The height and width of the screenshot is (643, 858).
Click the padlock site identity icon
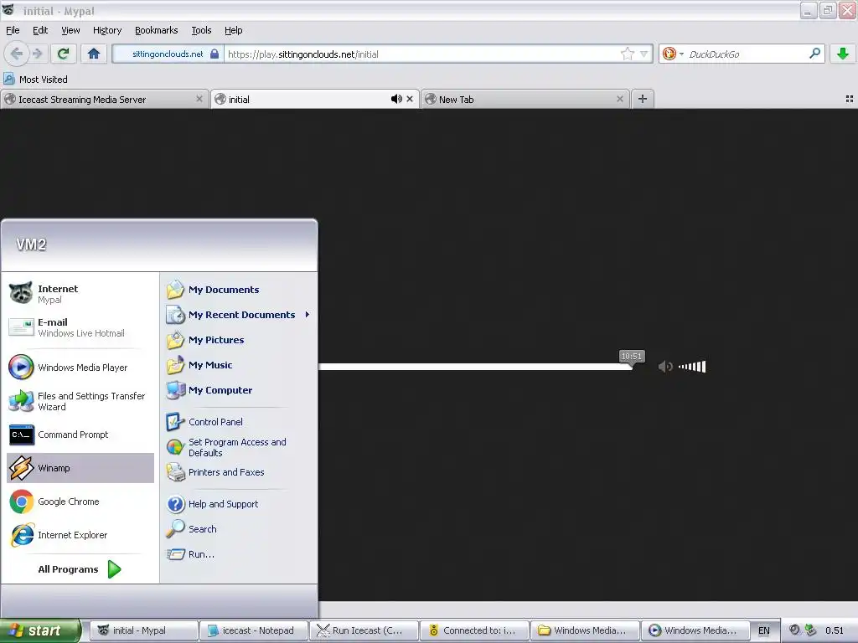(214, 54)
